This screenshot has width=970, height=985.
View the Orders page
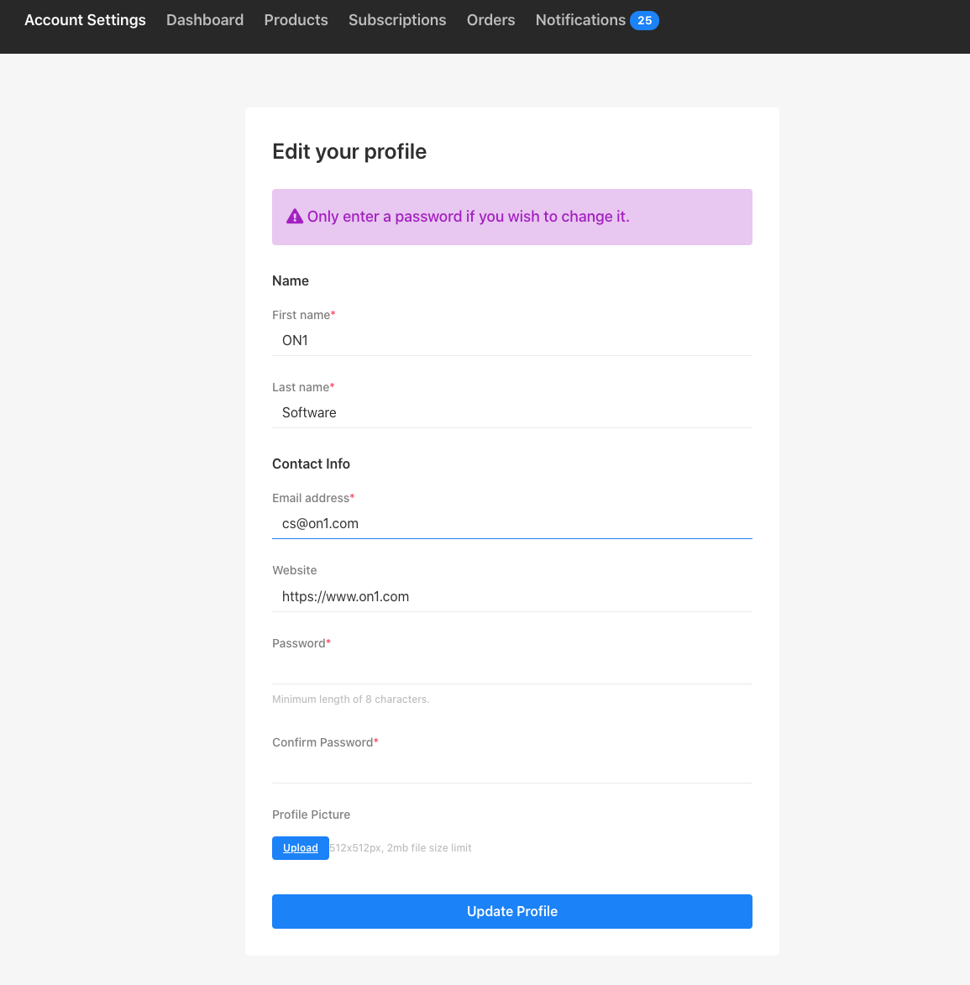coord(490,20)
